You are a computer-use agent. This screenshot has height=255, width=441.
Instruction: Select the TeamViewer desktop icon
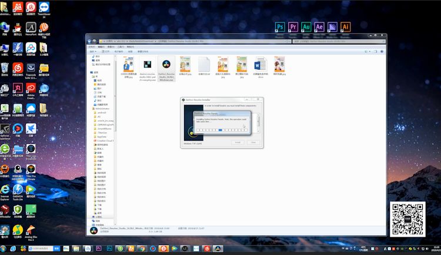[44, 9]
